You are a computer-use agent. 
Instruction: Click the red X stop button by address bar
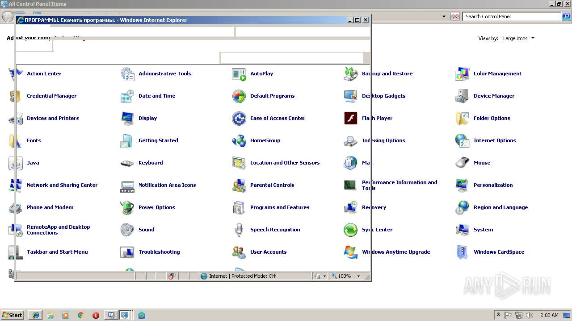pyautogui.click(x=455, y=16)
